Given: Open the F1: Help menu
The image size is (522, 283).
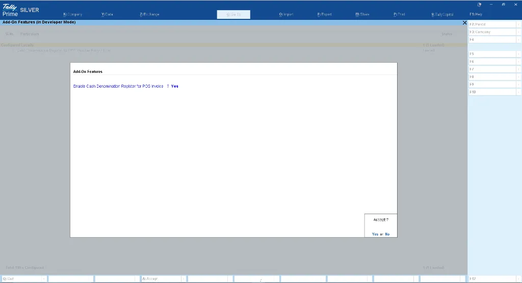Looking at the screenshot, I should (x=476, y=14).
